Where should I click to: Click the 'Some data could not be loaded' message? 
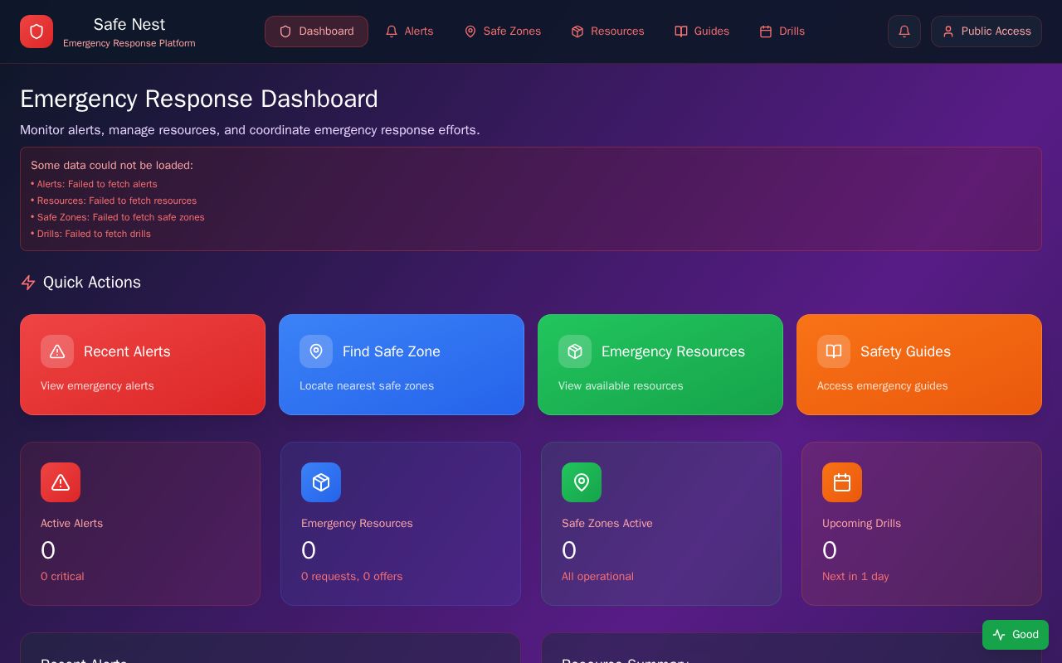(x=112, y=166)
